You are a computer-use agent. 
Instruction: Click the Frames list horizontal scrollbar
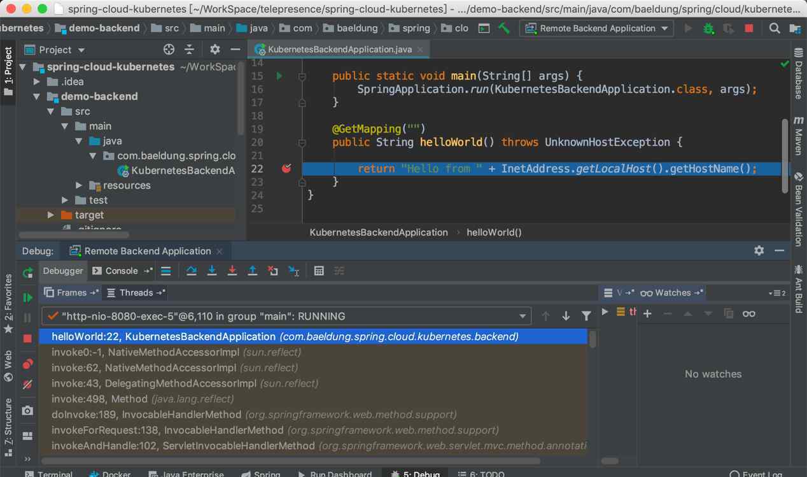click(x=291, y=461)
